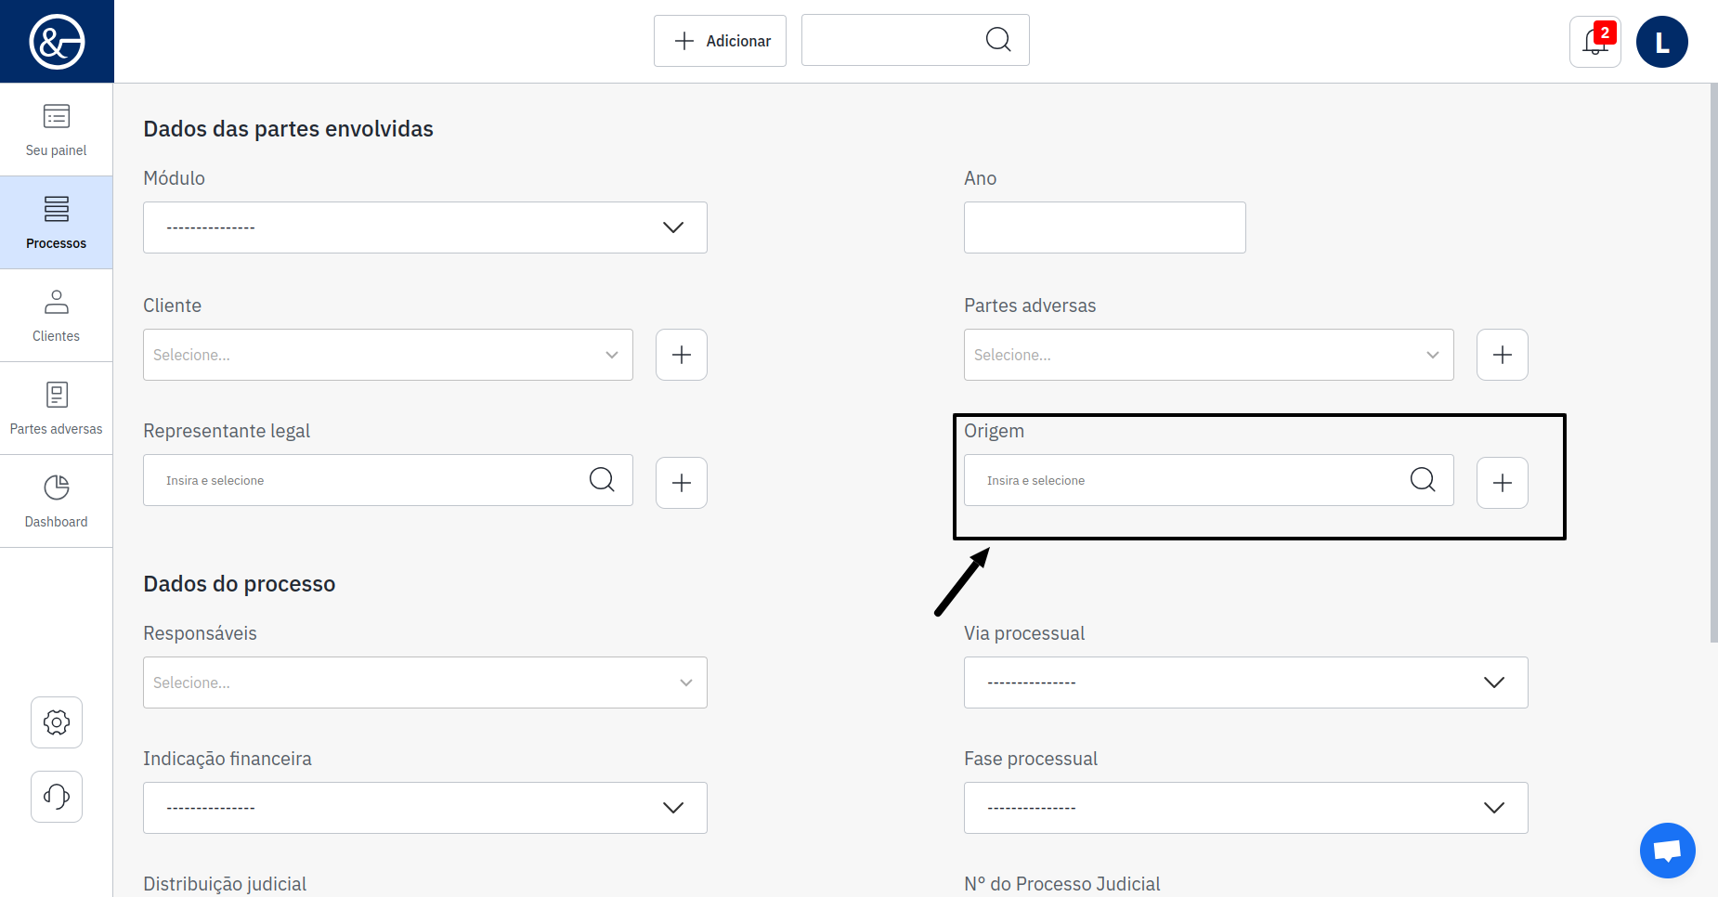Add a Representante legal with plus button
This screenshot has width=1718, height=897.
click(682, 483)
